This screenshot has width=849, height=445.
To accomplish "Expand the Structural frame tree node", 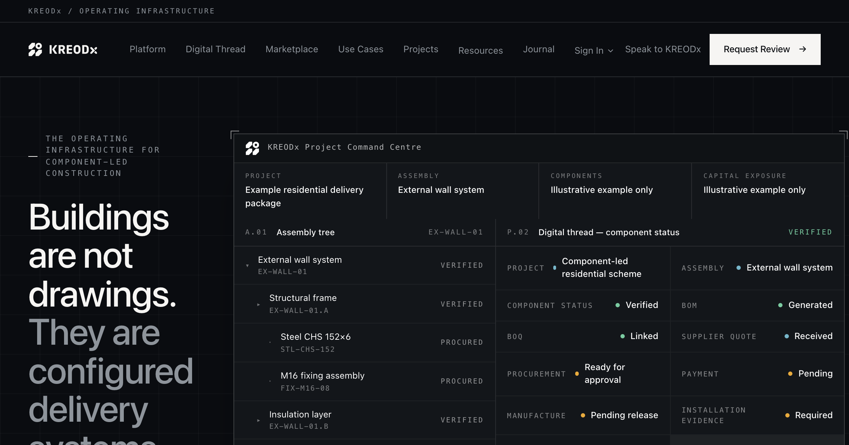I will coord(259,304).
